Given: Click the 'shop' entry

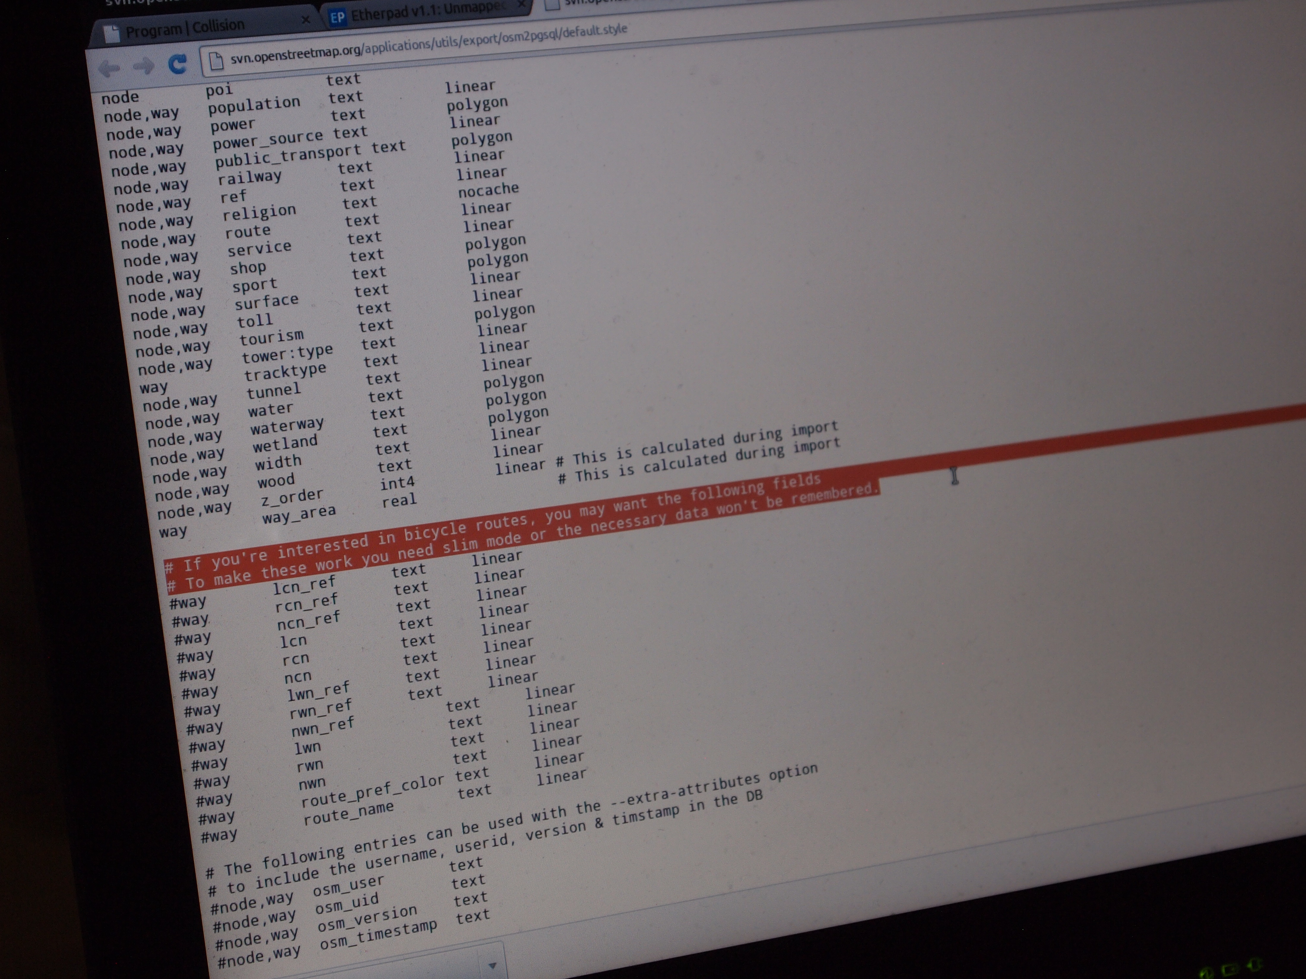Looking at the screenshot, I should 248,268.
